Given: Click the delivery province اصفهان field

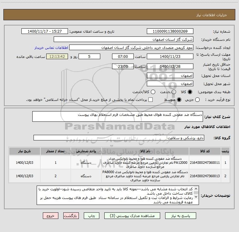Looking at the screenshot, I should click(170, 75).
